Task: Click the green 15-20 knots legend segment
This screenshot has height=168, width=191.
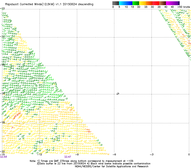Action: pyautogui.click(x=136, y=3)
